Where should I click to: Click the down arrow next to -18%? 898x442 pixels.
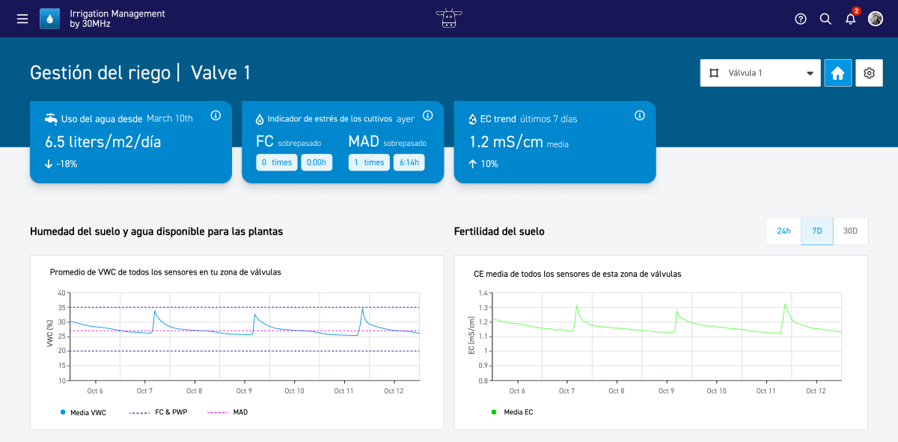point(49,164)
